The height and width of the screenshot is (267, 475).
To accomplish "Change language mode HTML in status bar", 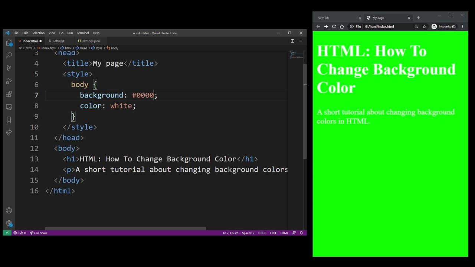I will (284, 233).
